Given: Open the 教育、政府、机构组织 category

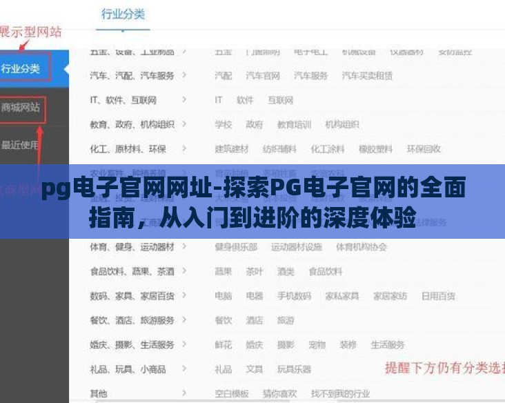Looking at the screenshot, I should pyautogui.click(x=132, y=124).
